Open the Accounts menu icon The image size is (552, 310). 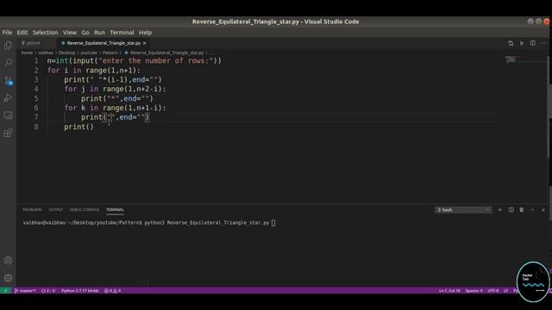(x=8, y=260)
